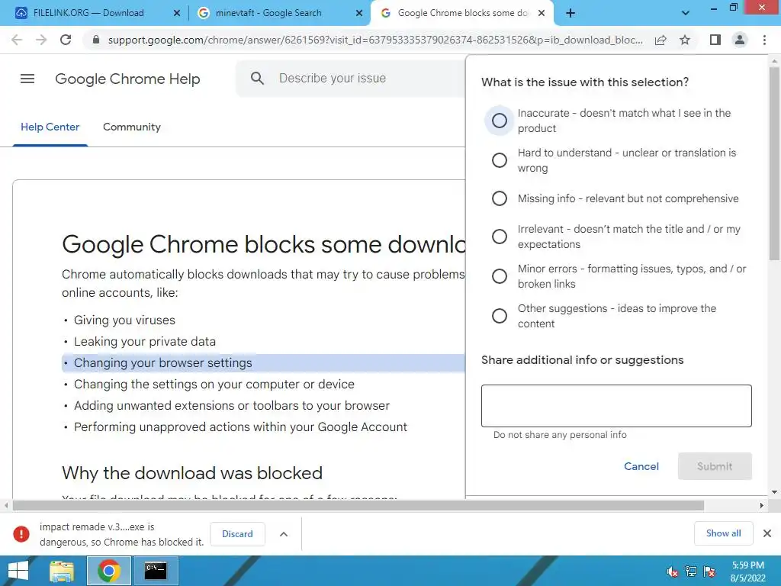781x586 pixels.
Task: Open File Explorer from the taskbar
Action: 62,571
